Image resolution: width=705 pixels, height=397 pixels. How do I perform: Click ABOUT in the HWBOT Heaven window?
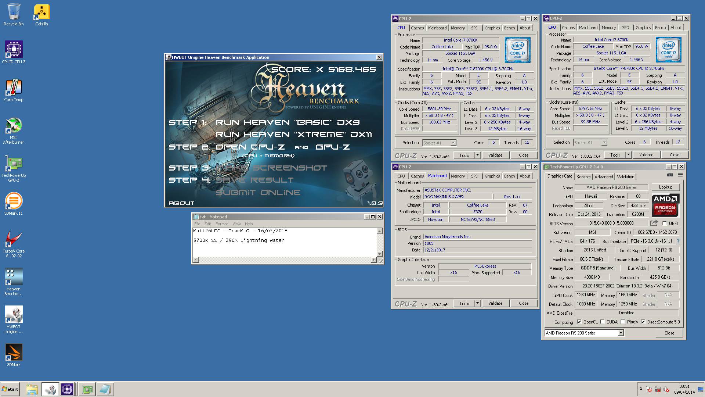pyautogui.click(x=181, y=203)
